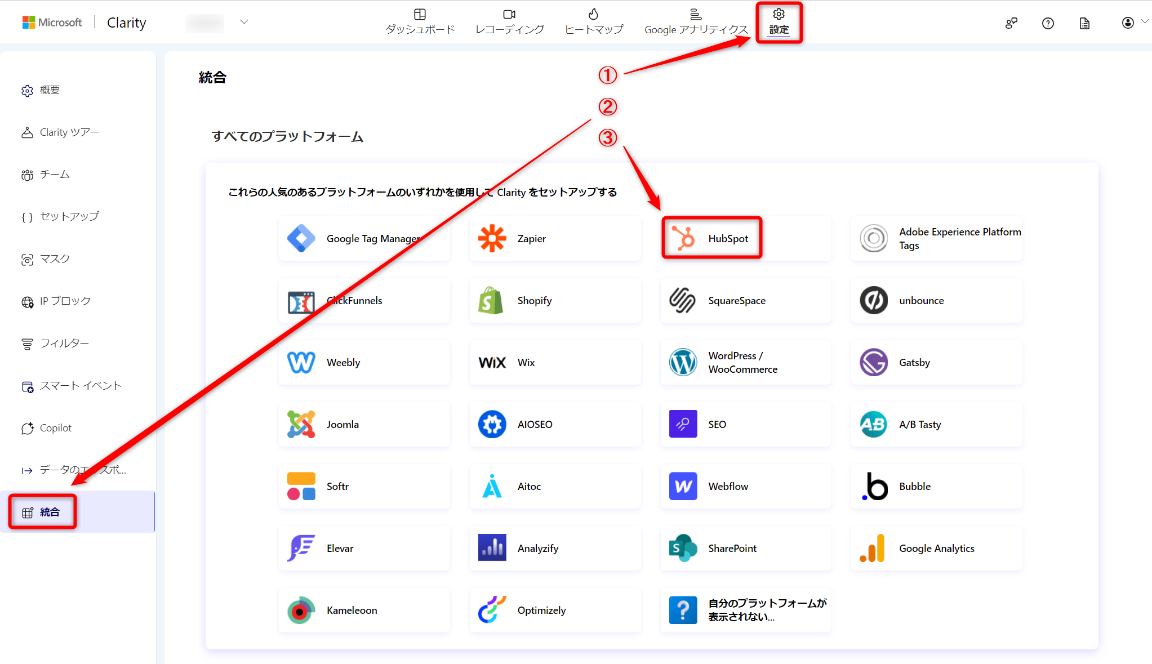Viewport: 1152px width, 664px height.
Task: Select the Kameleoon label text
Action: click(352, 610)
